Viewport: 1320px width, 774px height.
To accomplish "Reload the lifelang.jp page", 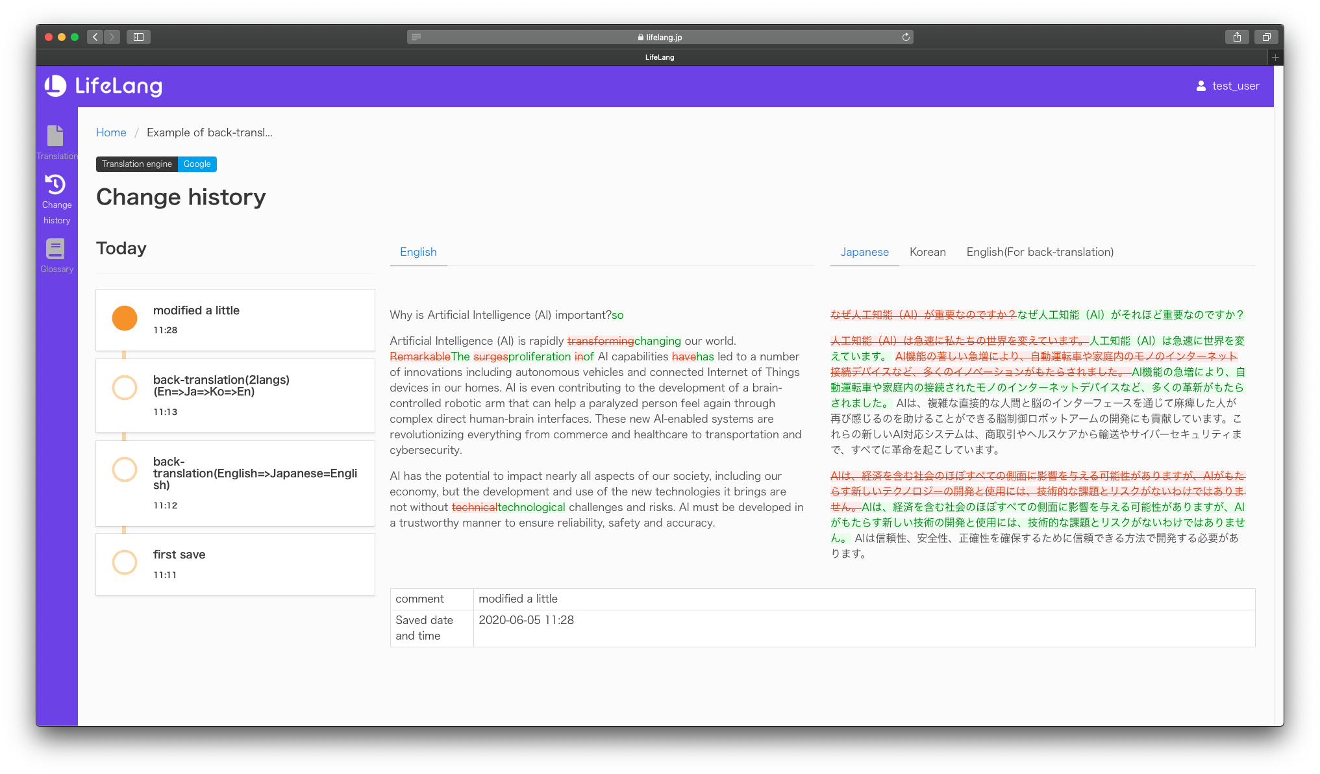I will (x=906, y=37).
